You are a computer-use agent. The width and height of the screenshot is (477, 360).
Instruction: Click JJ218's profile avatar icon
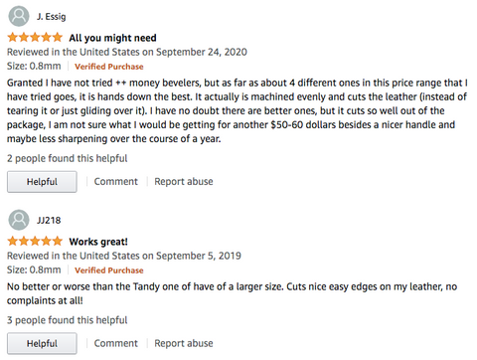19,220
